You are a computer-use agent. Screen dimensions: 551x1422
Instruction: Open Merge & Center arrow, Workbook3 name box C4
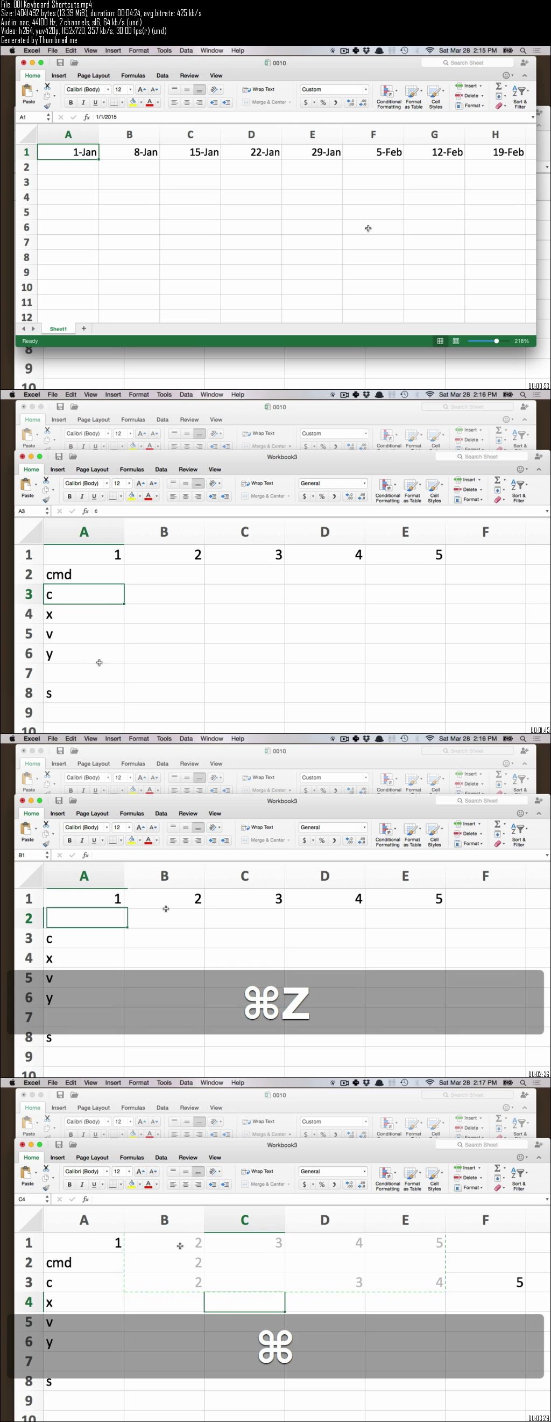point(289,1184)
